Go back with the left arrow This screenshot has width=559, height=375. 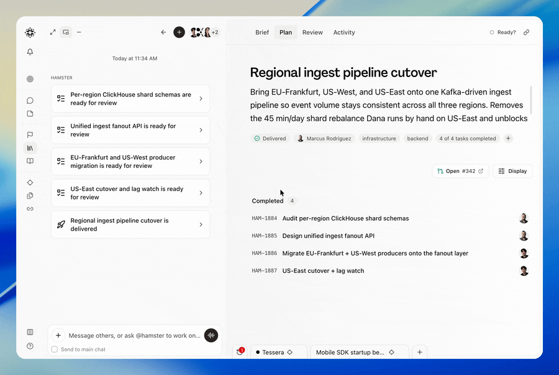(163, 32)
